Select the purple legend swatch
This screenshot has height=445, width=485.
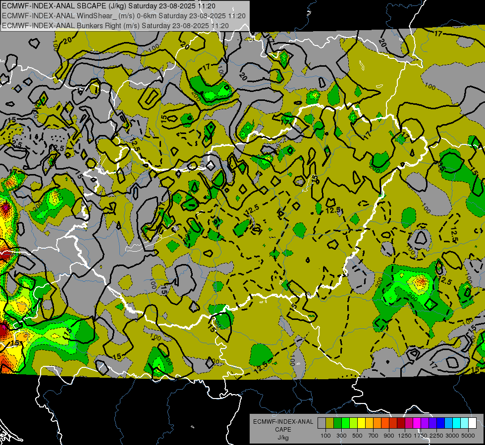click(x=425, y=423)
